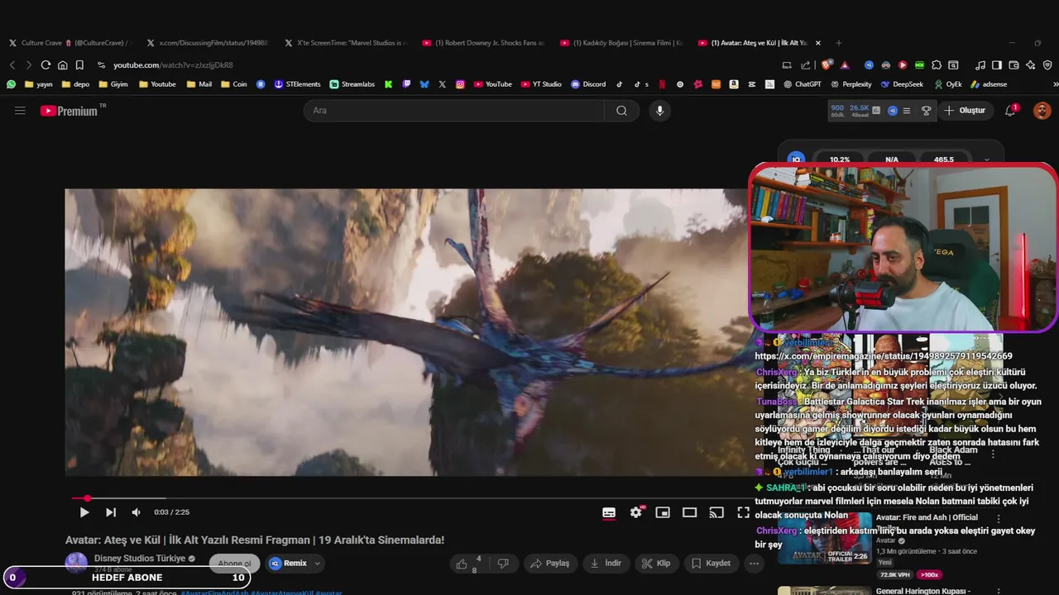The image size is (1059, 595).
Task: Open the account avatar menu
Action: click(x=1042, y=110)
